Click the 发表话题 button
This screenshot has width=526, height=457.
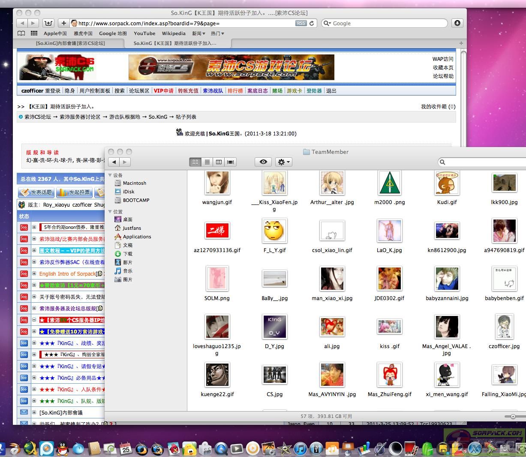[36, 192]
